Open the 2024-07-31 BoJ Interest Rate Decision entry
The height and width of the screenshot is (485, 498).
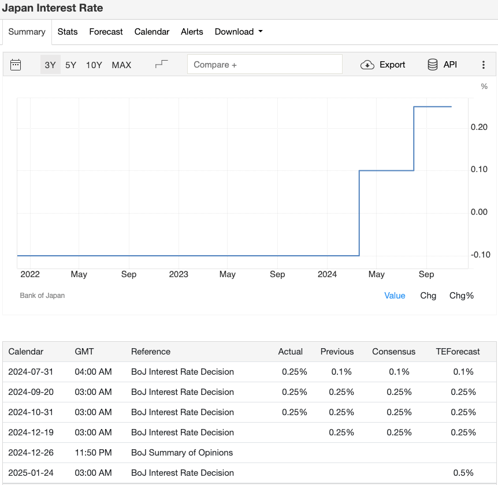[x=183, y=372]
